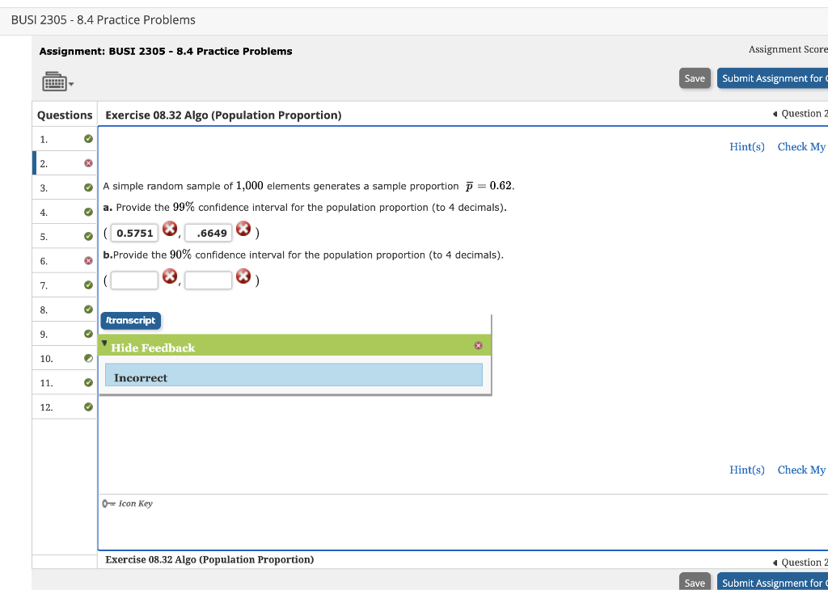Click the error icon next to 0.5751 answer
Screen dimensions: 828x594
pyautogui.click(x=168, y=229)
